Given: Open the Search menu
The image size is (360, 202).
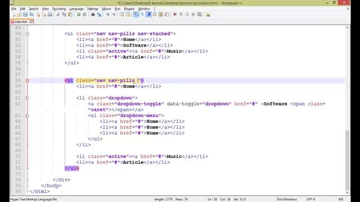Looking at the screenshot, I should 34,9.
